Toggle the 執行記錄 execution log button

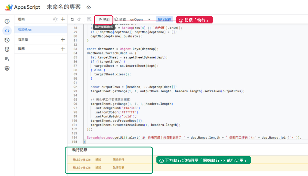164,19
